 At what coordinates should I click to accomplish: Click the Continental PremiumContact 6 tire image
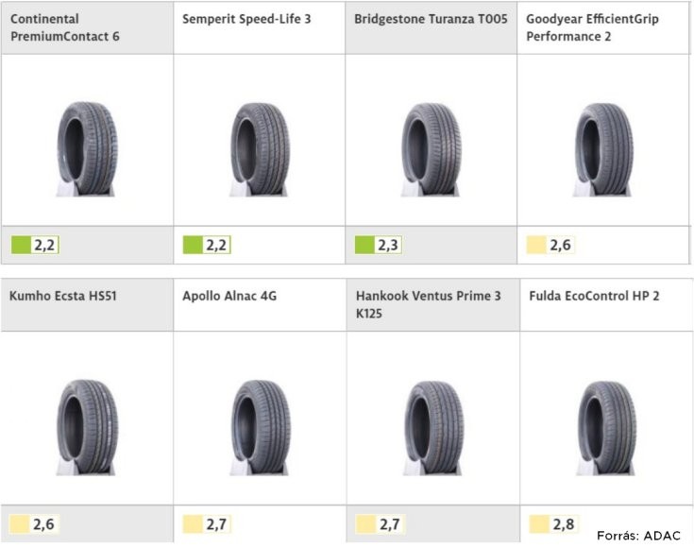[x=87, y=149]
